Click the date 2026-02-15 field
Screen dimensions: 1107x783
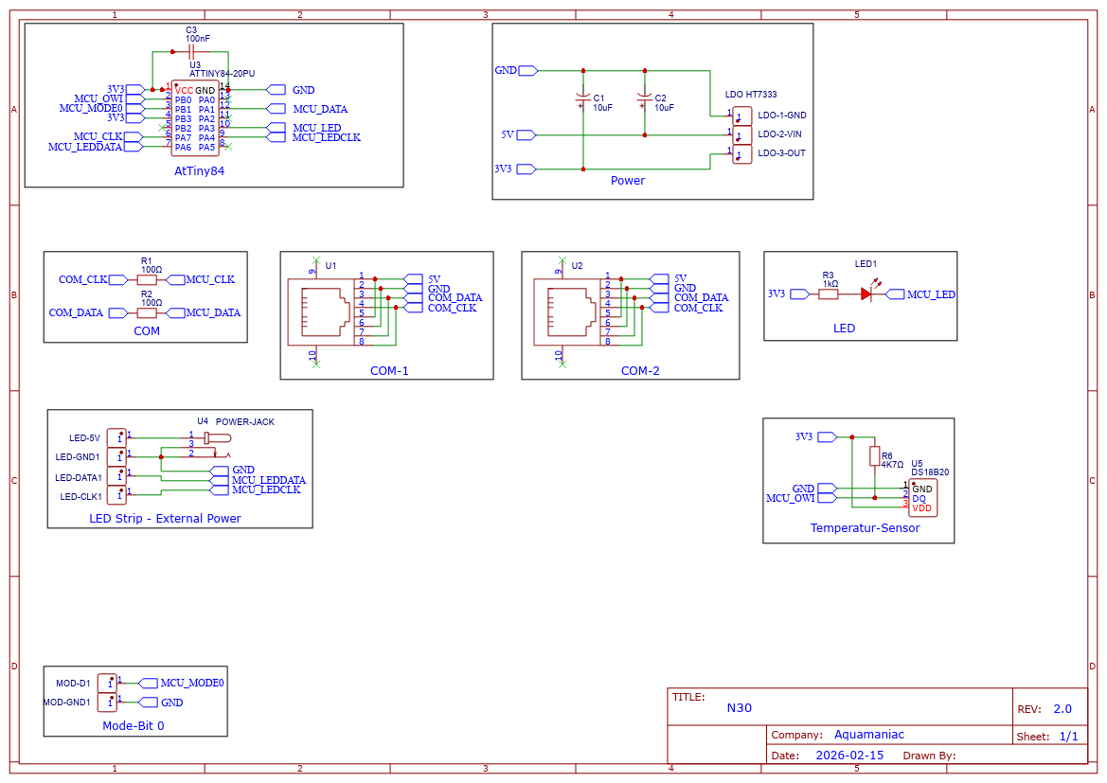[848, 756]
